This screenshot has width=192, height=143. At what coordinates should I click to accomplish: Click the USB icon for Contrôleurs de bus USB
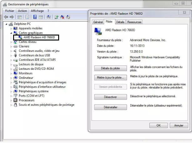(x=15, y=55)
